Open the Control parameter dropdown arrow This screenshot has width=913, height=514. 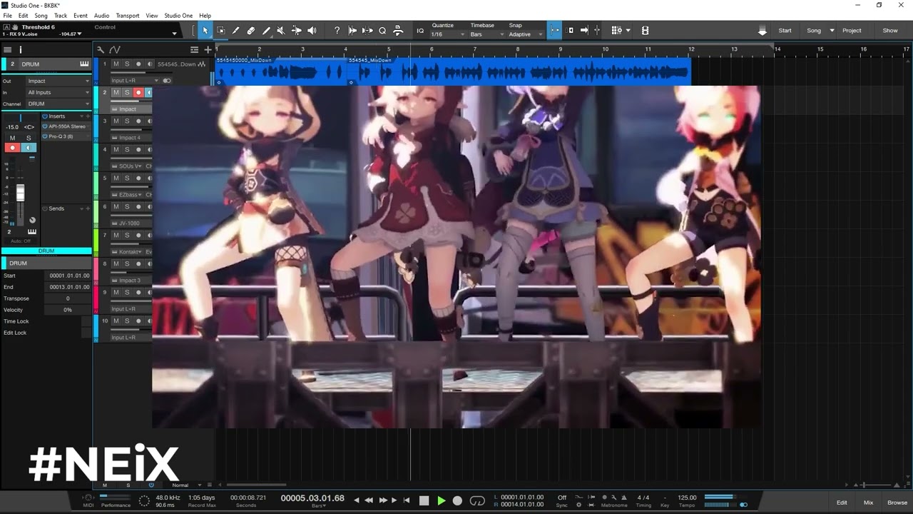click(x=174, y=34)
